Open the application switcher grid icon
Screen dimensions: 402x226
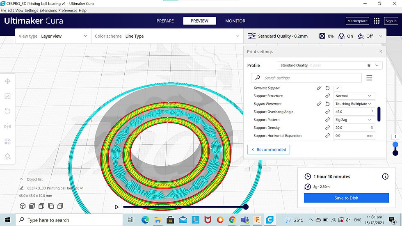377,21
